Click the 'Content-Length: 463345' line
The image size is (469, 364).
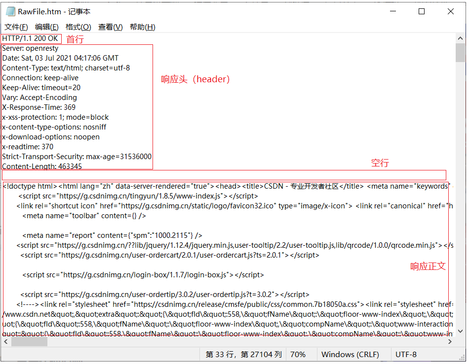pyautogui.click(x=42, y=166)
